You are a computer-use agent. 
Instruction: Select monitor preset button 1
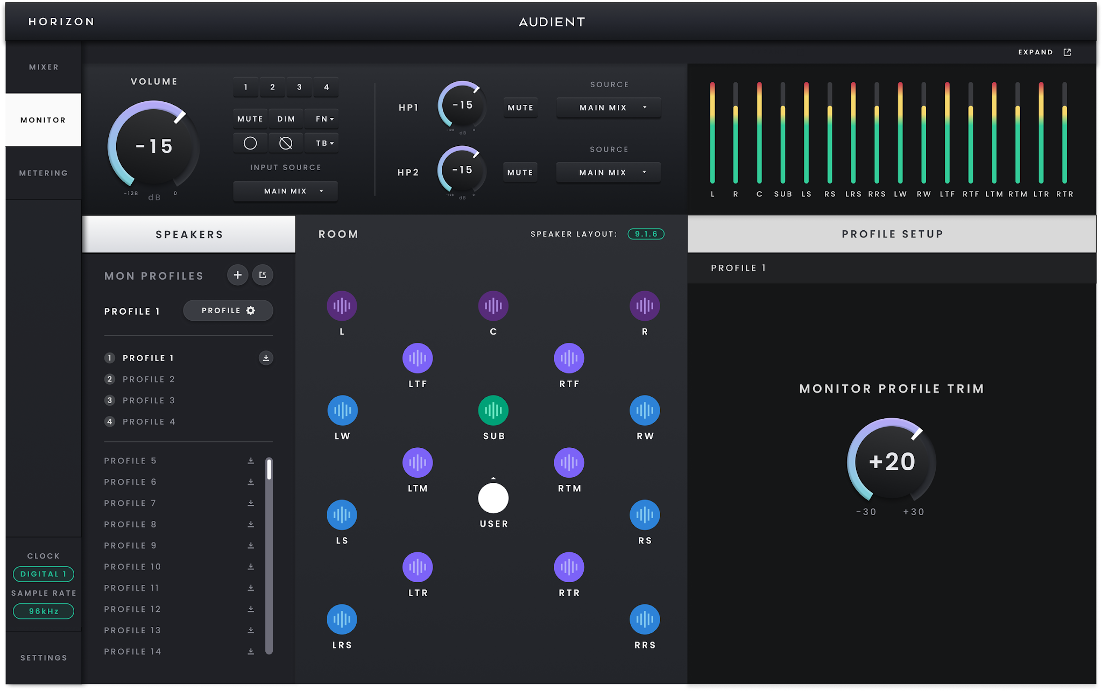click(246, 87)
